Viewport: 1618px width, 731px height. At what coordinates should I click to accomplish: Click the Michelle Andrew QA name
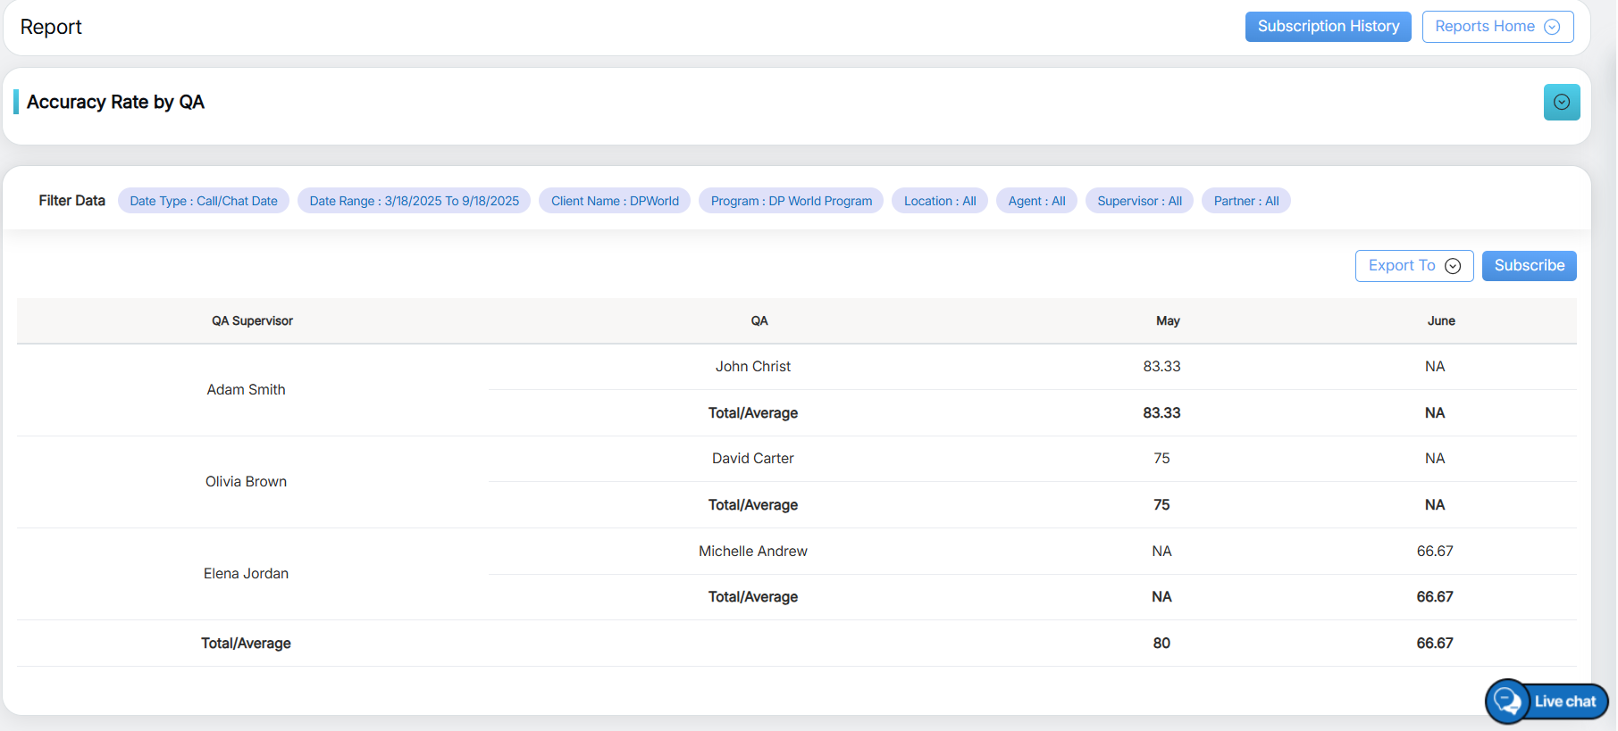[752, 552]
